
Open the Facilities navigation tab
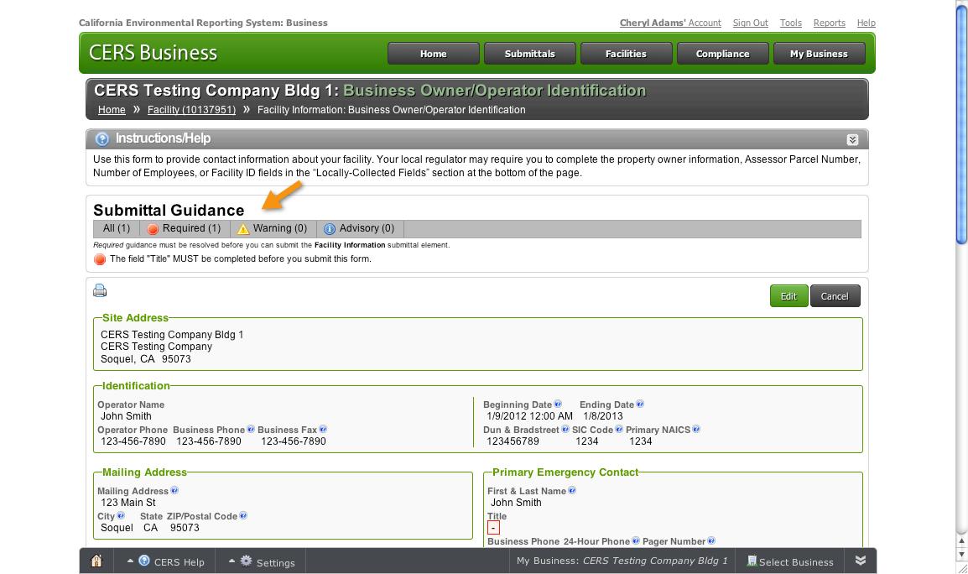(x=626, y=54)
